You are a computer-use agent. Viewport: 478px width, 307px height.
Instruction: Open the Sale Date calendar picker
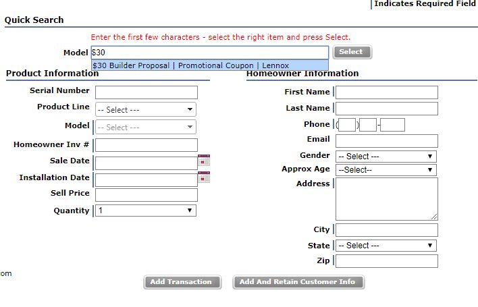tap(204, 160)
